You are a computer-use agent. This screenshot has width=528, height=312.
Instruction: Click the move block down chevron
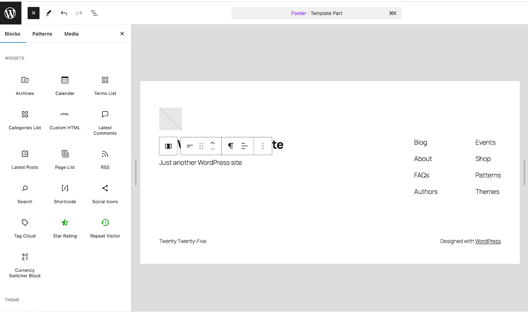pyautogui.click(x=213, y=149)
